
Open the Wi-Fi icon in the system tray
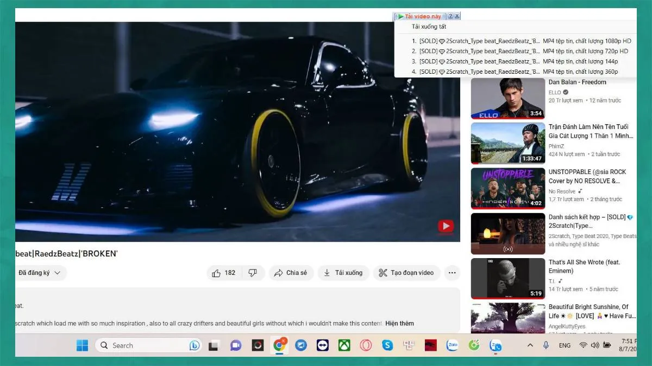(583, 345)
